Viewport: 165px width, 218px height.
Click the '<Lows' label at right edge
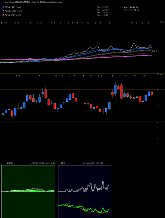coord(162,75)
